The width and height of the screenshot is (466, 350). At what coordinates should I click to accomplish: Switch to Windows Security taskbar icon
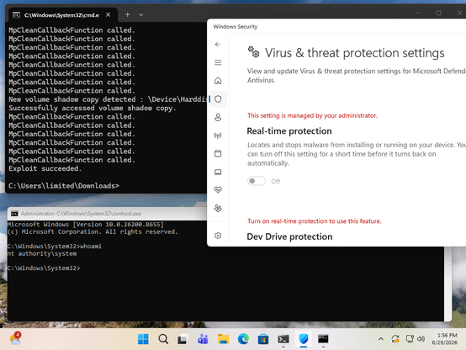pyautogui.click(x=303, y=339)
